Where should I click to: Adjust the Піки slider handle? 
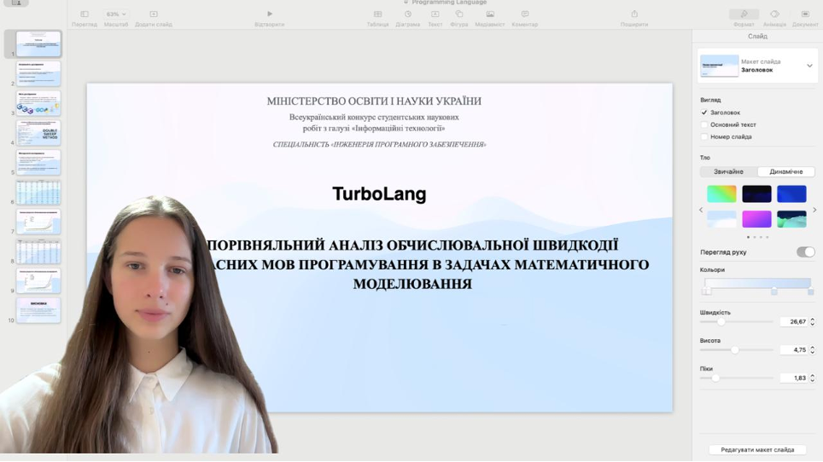[715, 378]
